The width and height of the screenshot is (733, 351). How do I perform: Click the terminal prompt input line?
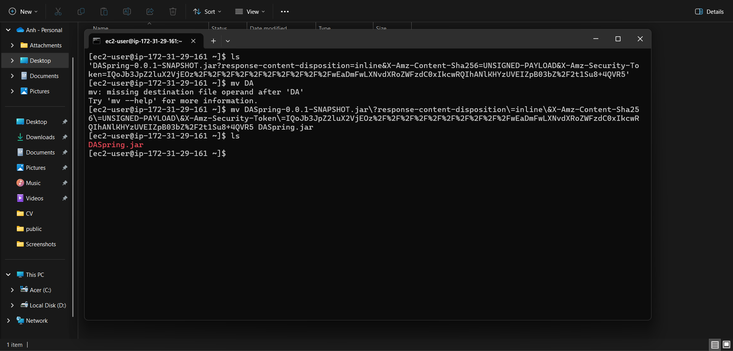point(157,153)
